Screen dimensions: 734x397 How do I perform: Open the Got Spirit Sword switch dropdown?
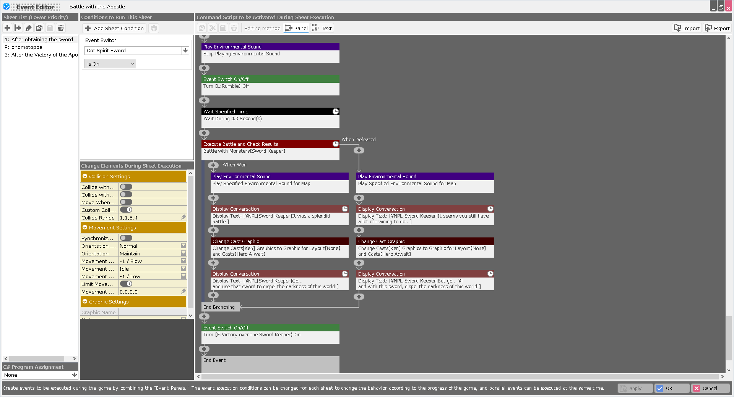click(185, 50)
